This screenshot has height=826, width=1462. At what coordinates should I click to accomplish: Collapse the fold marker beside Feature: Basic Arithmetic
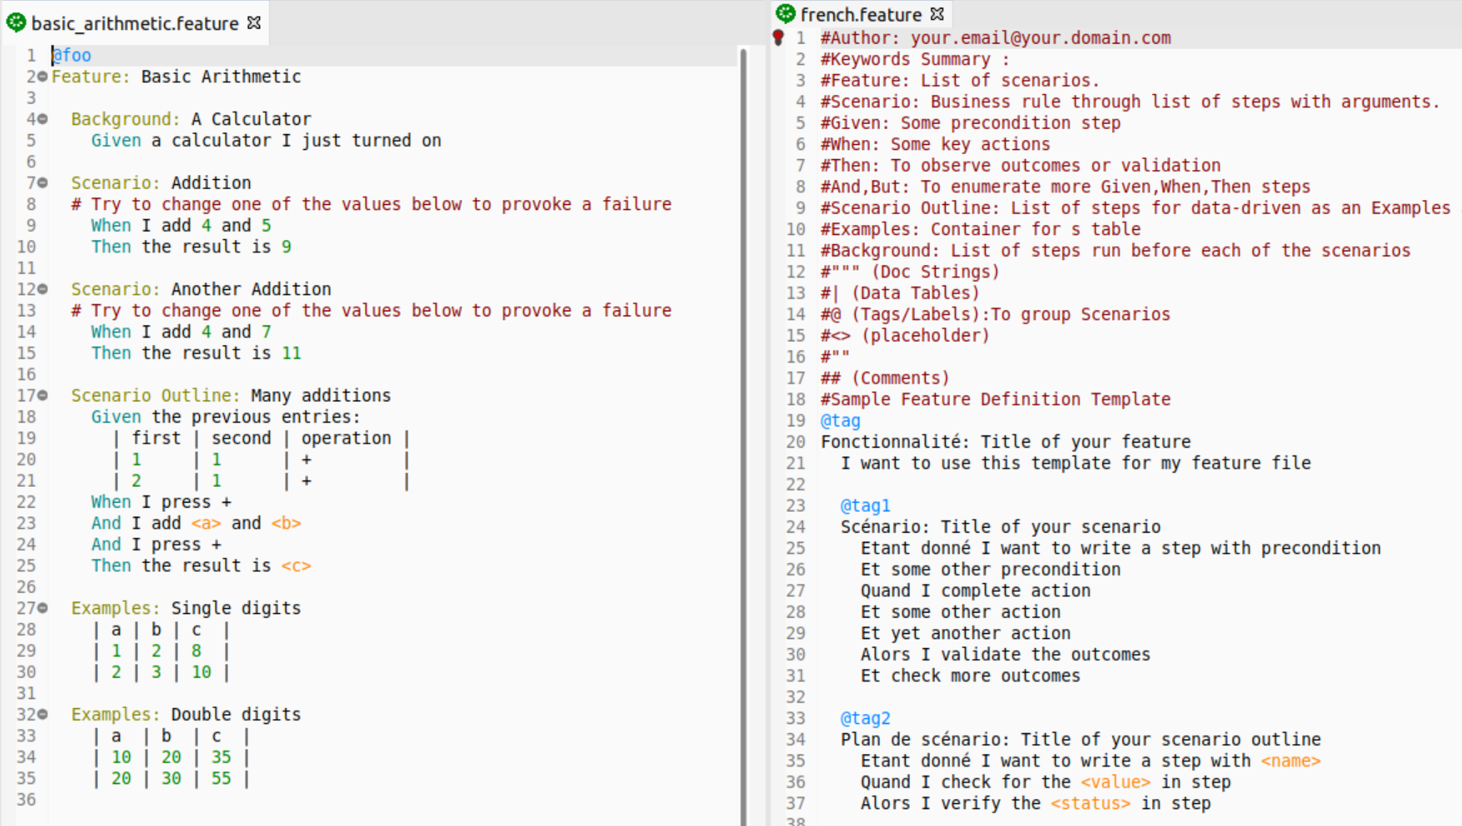coord(41,77)
